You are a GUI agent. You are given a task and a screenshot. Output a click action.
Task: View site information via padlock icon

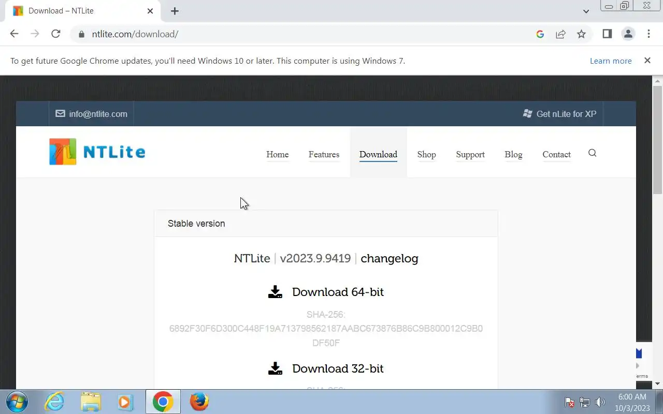pyautogui.click(x=81, y=34)
